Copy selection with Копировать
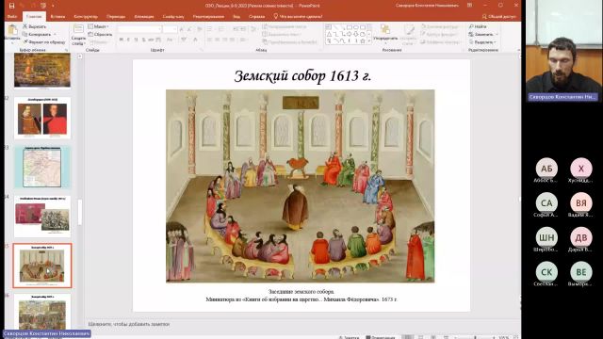 coord(38,34)
